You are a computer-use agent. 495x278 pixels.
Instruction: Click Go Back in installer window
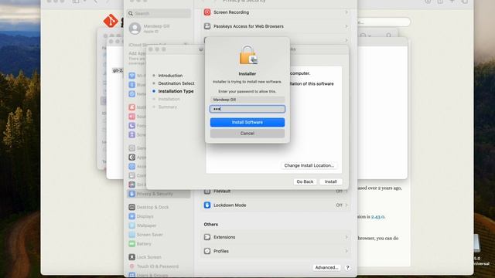305,181
